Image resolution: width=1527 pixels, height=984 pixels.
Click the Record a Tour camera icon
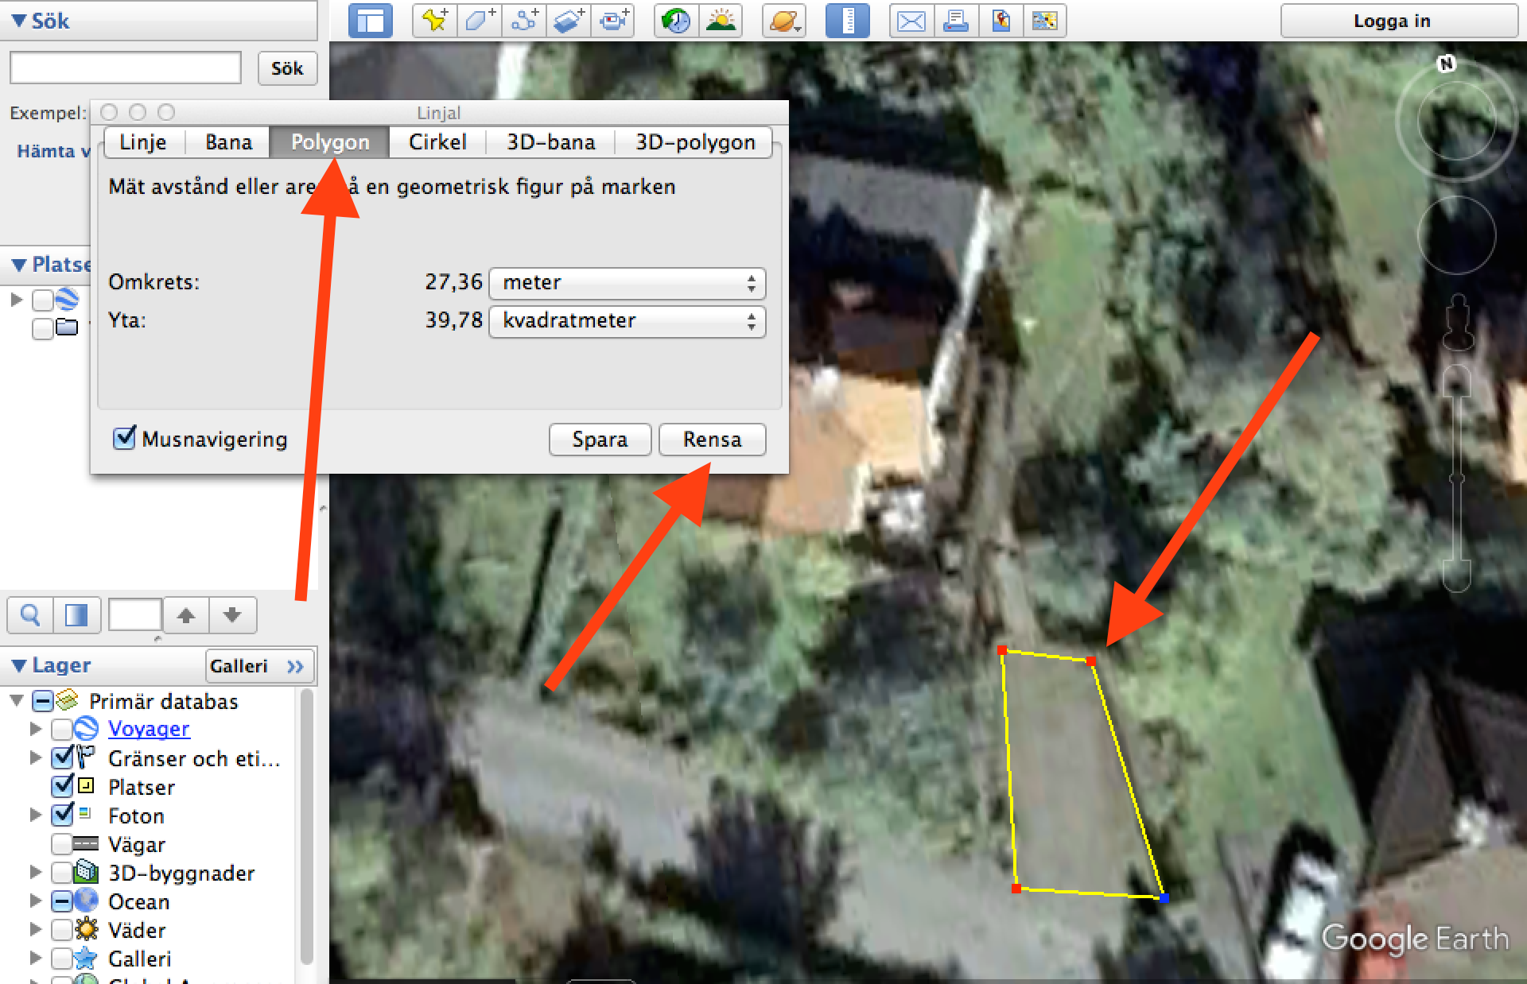613,21
